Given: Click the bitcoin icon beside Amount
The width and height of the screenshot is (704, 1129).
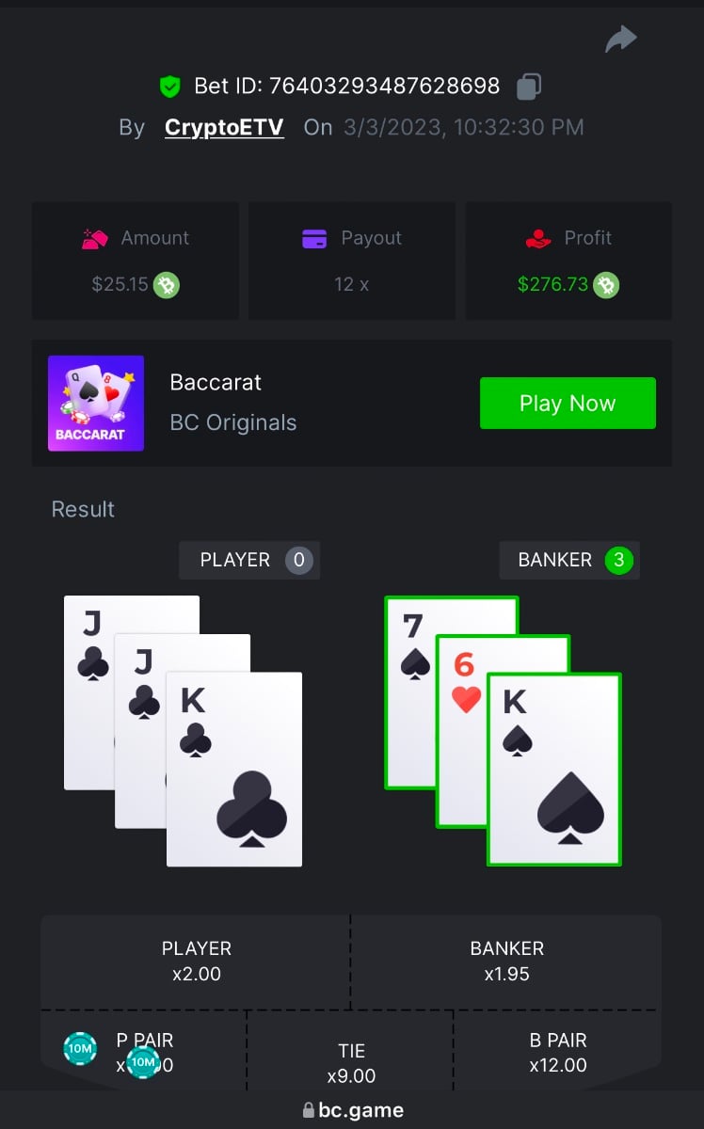Looking at the screenshot, I should [167, 284].
